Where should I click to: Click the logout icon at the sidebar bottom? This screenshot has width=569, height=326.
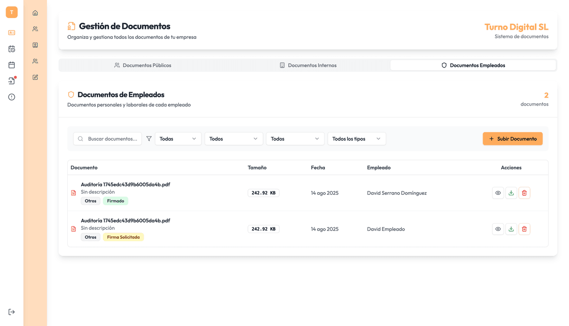(x=12, y=312)
